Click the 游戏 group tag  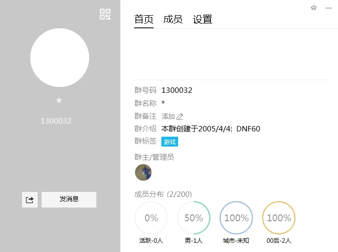(170, 142)
